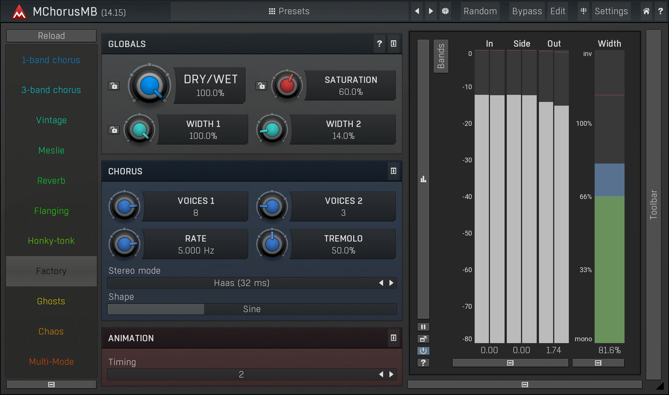Collapse the Animation panel

[394, 338]
